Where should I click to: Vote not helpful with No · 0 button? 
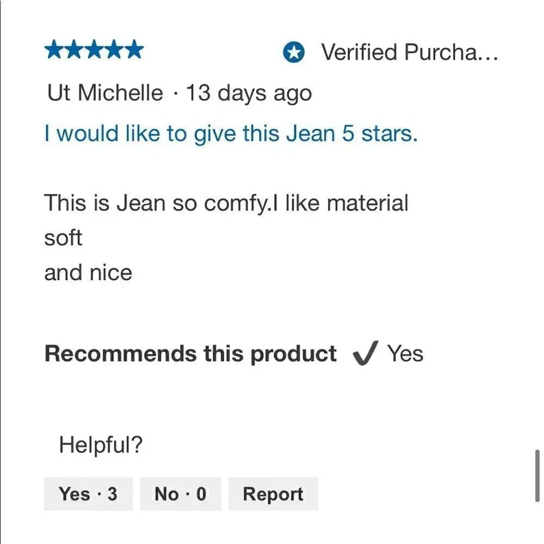(181, 494)
